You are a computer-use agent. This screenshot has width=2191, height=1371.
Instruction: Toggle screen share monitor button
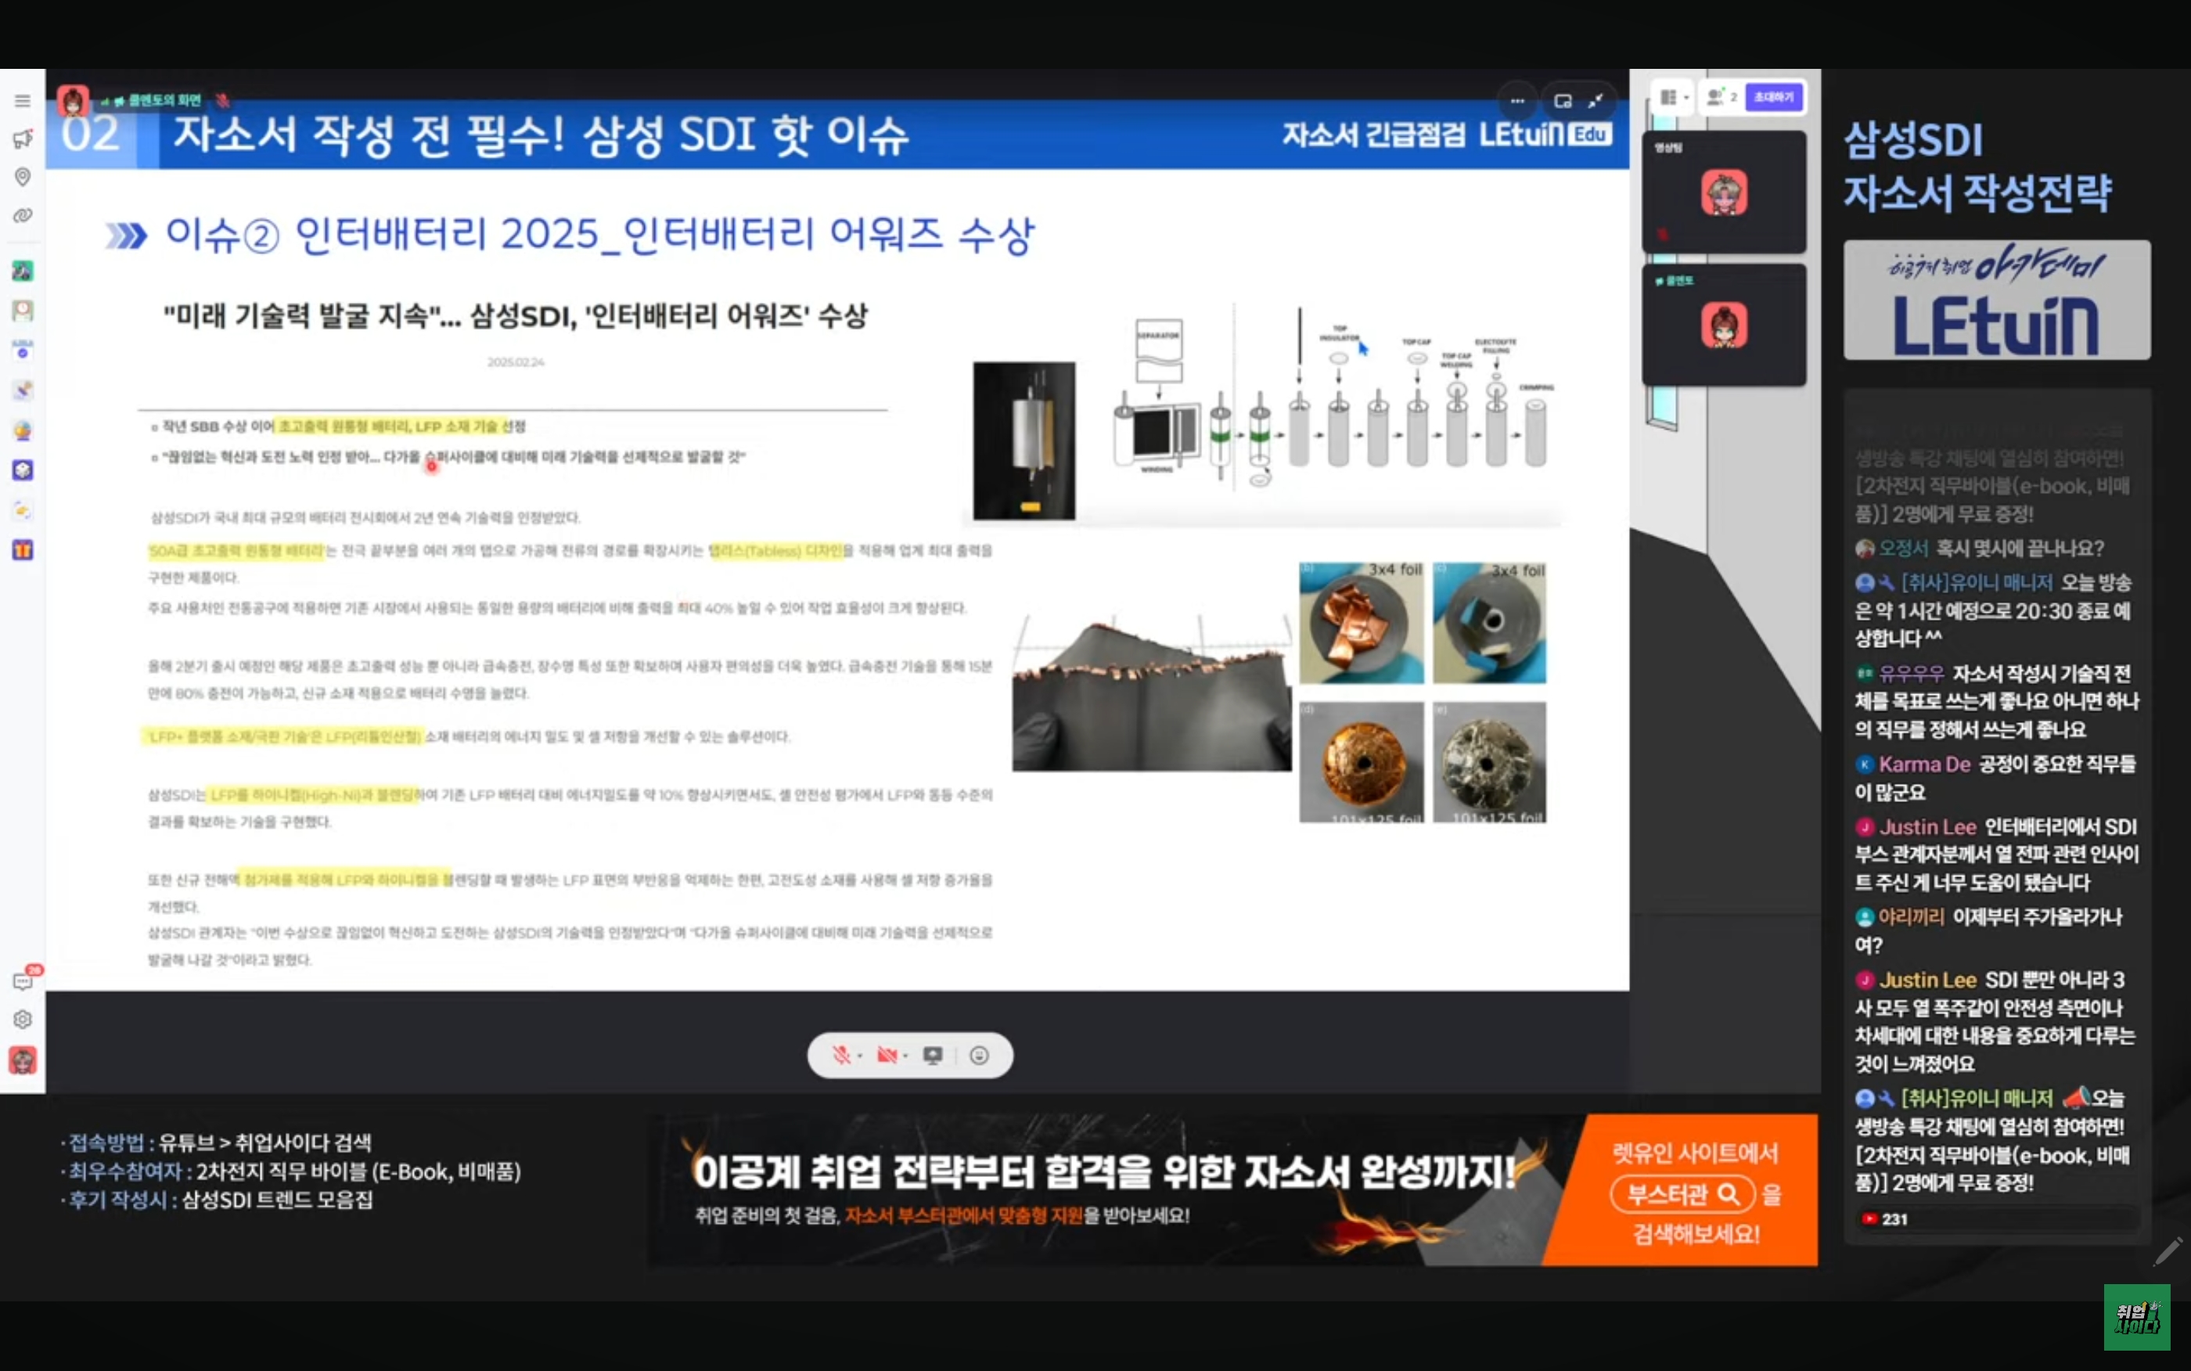tap(932, 1055)
